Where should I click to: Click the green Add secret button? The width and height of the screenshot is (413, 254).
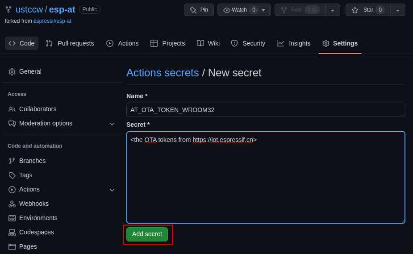pos(147,234)
